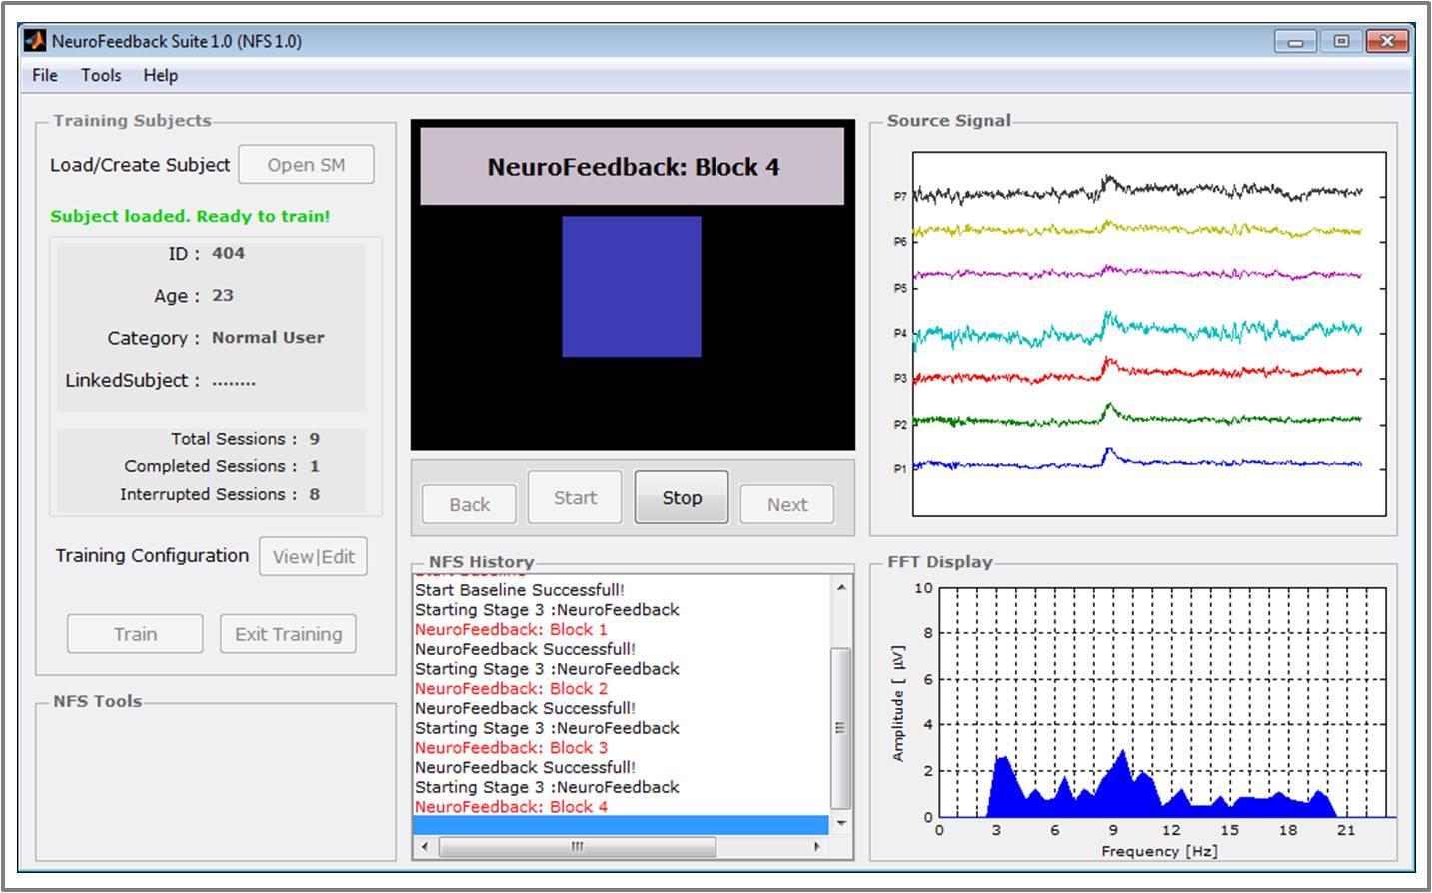Click the Next button

pos(787,504)
